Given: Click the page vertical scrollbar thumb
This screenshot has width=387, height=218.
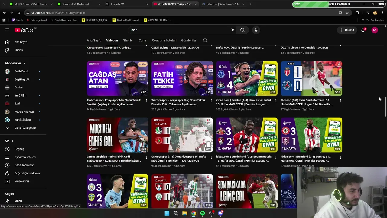Looking at the screenshot, I should (385, 107).
